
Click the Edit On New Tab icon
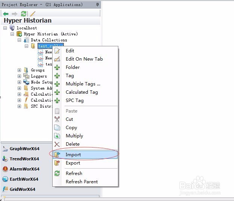(57, 59)
